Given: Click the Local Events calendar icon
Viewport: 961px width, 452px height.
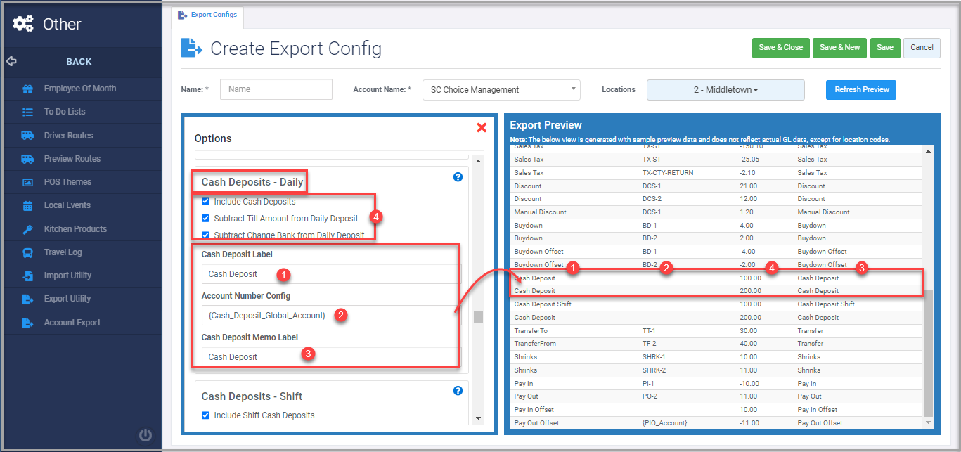Looking at the screenshot, I should tap(27, 205).
